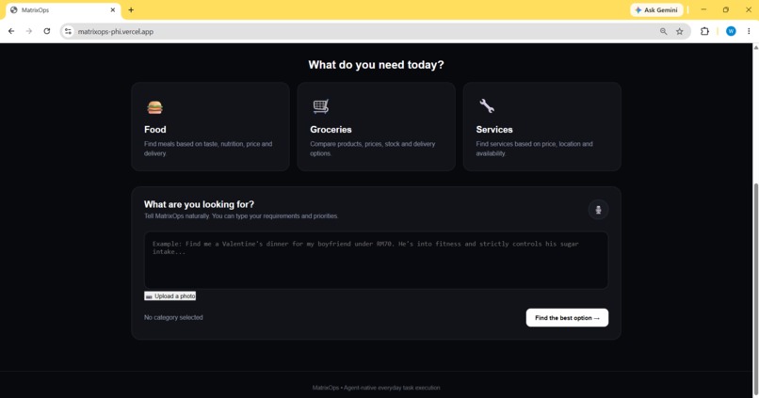Open a new browser tab
The height and width of the screenshot is (398, 759).
point(131,10)
